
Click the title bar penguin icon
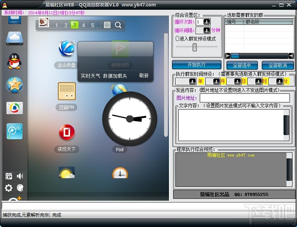(5, 5)
